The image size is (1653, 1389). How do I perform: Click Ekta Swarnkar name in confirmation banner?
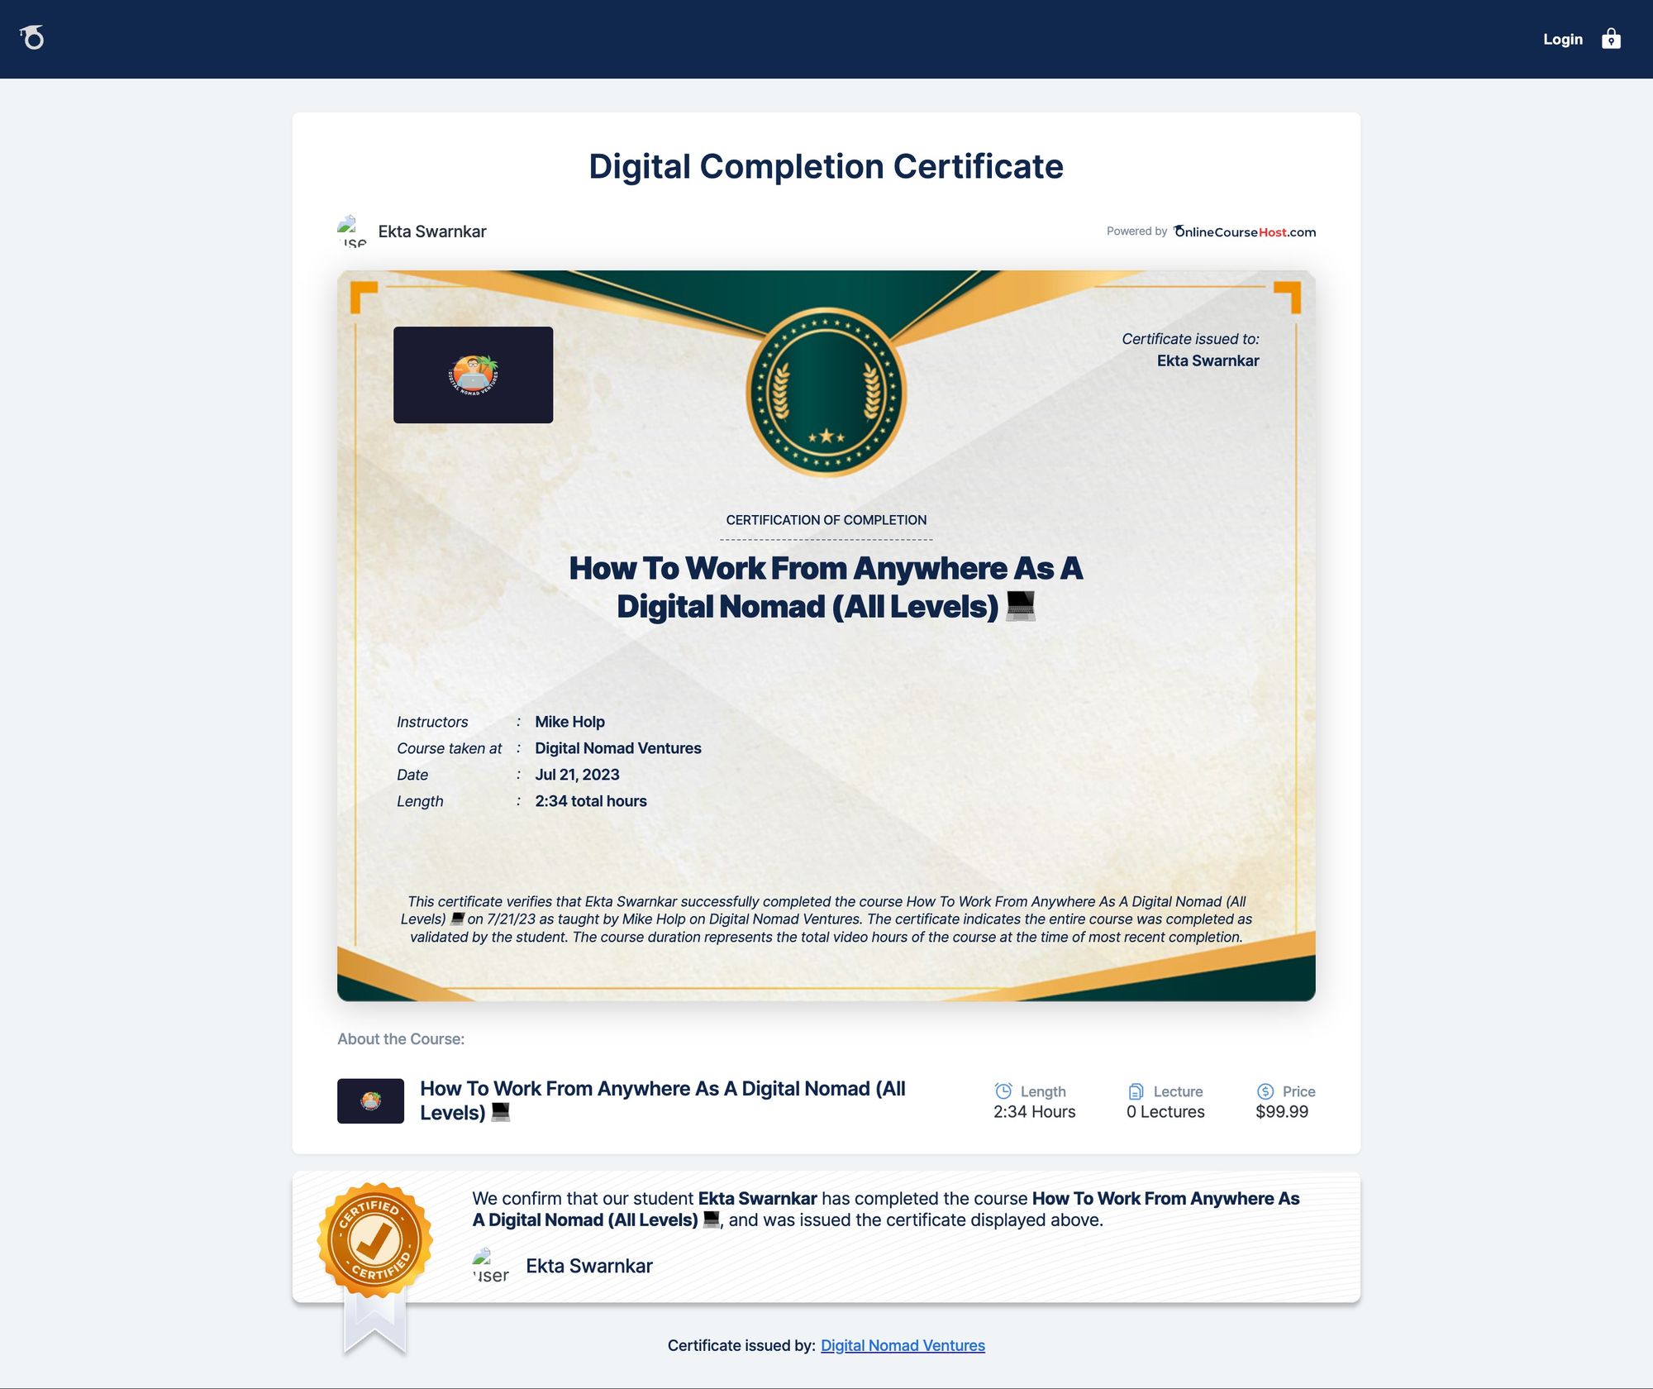[x=588, y=1266]
